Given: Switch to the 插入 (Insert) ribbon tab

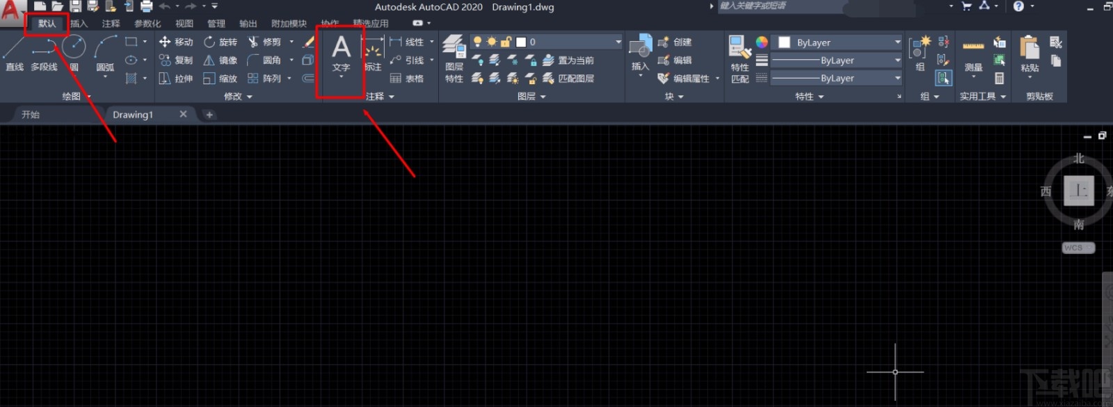Looking at the screenshot, I should coord(79,23).
